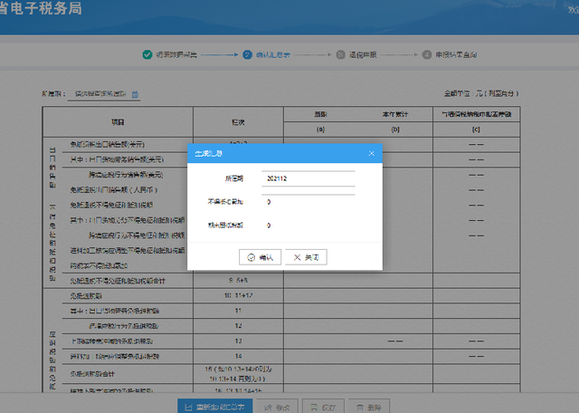
Task: Click the (c) sub-header cell
Action: click(476, 130)
